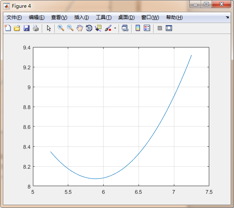This screenshot has height=208, width=234.
Task: Select the Brush data tool
Action: (x=108, y=28)
